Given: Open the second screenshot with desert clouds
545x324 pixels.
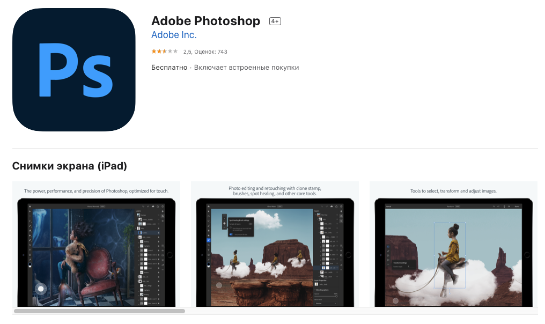Looking at the screenshot, I should [275, 244].
